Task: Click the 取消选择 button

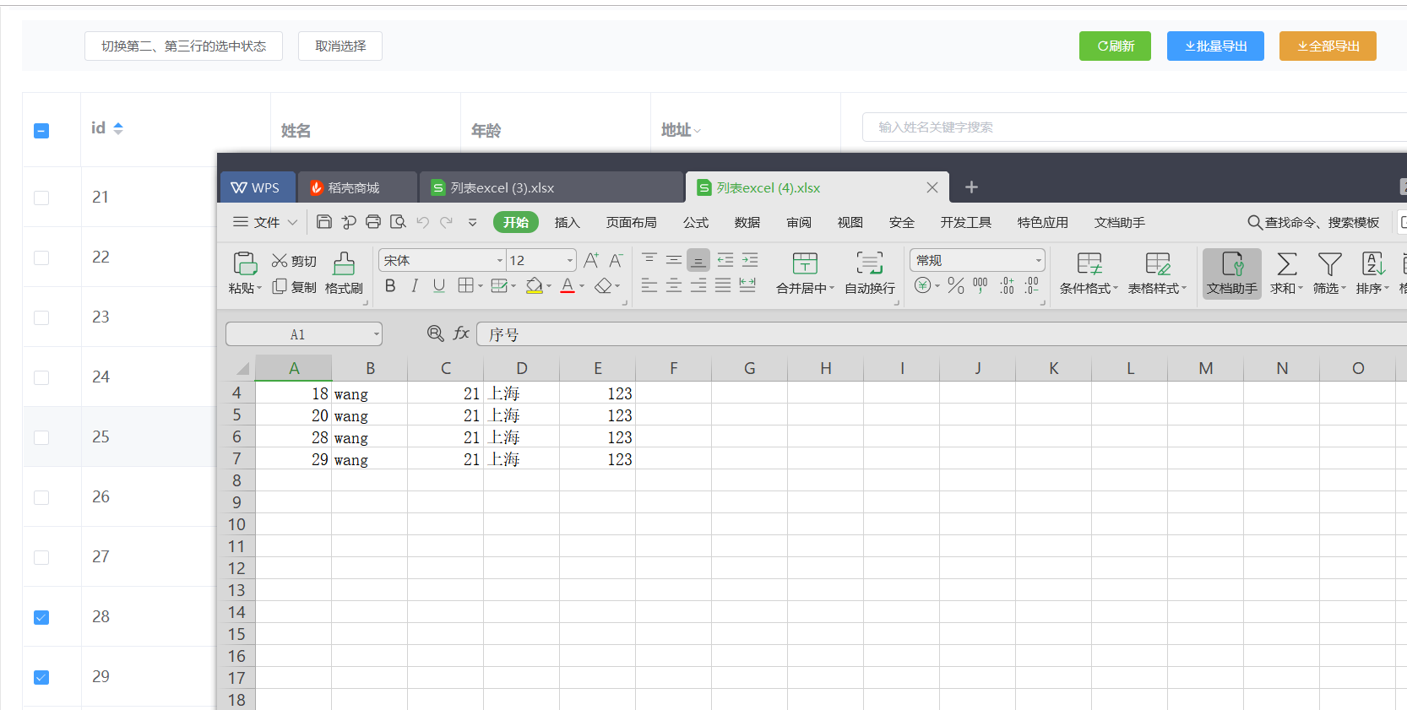Action: pos(340,46)
